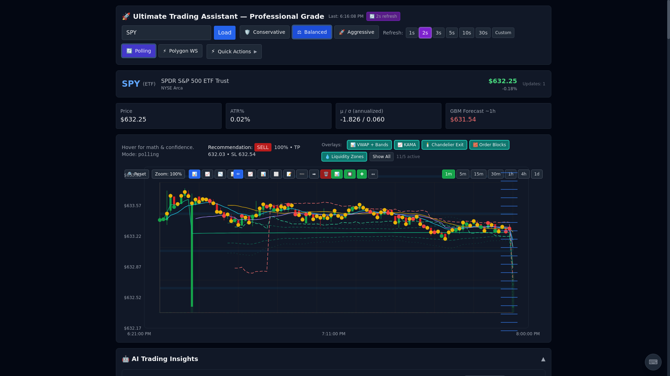
Task: Click the μ / σ value -1.826 / 0.060
Action: point(362,119)
